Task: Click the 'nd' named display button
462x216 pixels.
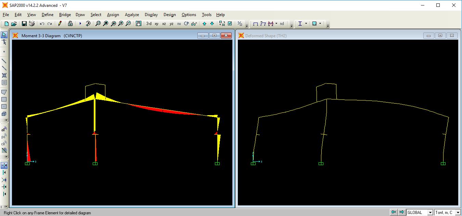Action: (282, 24)
